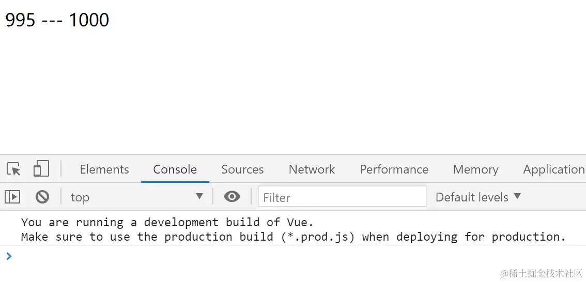The width and height of the screenshot is (586, 282).
Task: Activate the inspect element picker icon
Action: click(14, 169)
